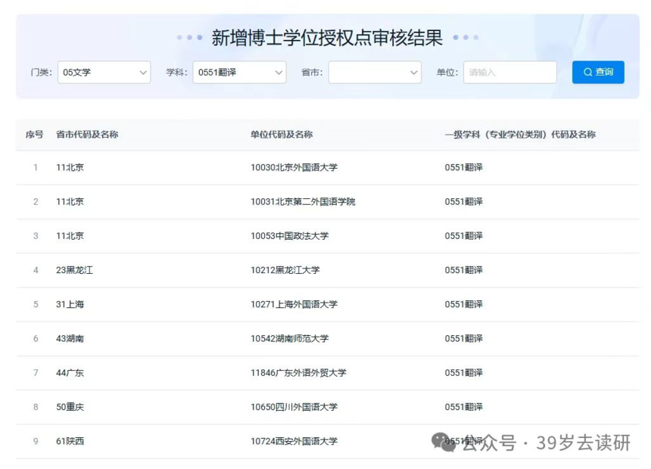Click the 单位代码及名称 column header

pyautogui.click(x=282, y=135)
